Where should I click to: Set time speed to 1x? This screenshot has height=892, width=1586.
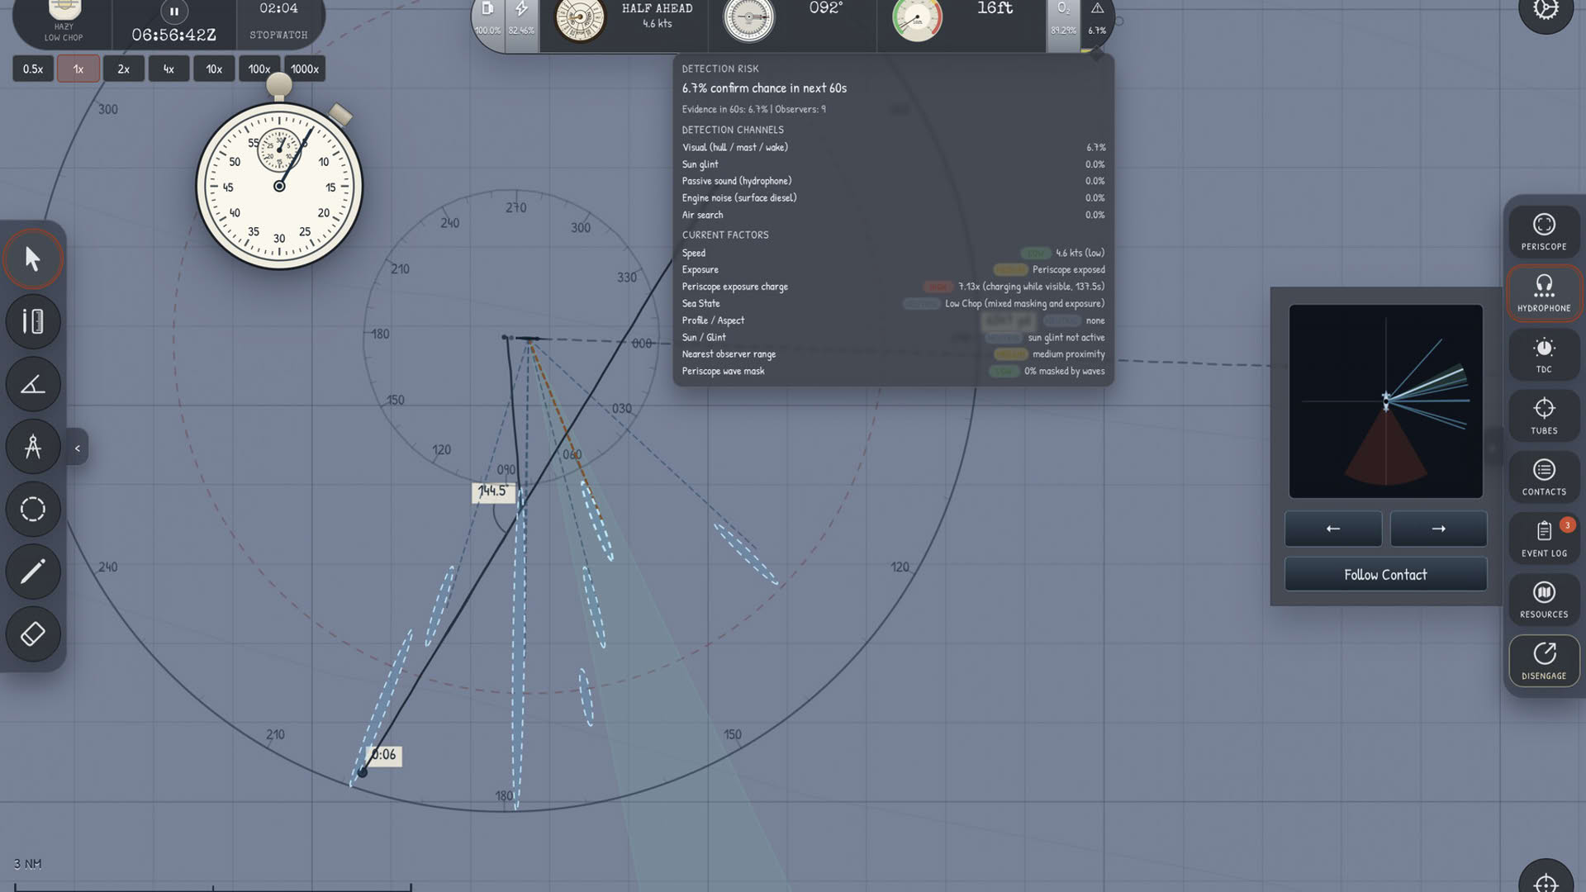point(78,69)
